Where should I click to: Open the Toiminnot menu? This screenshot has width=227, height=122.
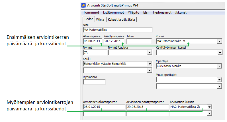tap(91, 12)
